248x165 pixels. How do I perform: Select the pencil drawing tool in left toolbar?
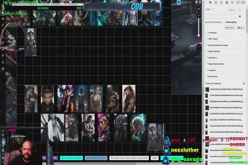click(3, 25)
